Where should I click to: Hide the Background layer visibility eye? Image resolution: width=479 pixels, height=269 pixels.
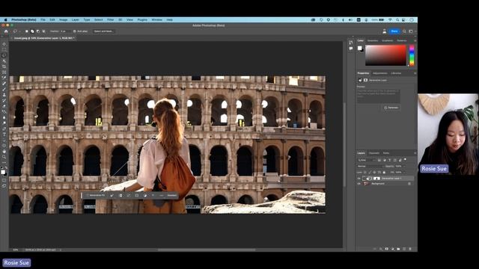click(359, 184)
